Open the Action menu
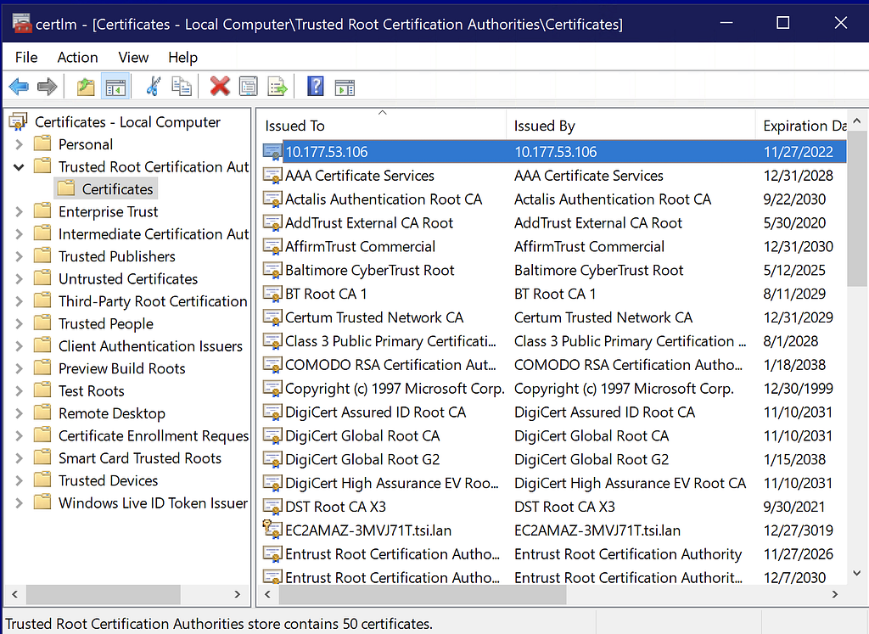The width and height of the screenshot is (869, 634). pos(77,57)
